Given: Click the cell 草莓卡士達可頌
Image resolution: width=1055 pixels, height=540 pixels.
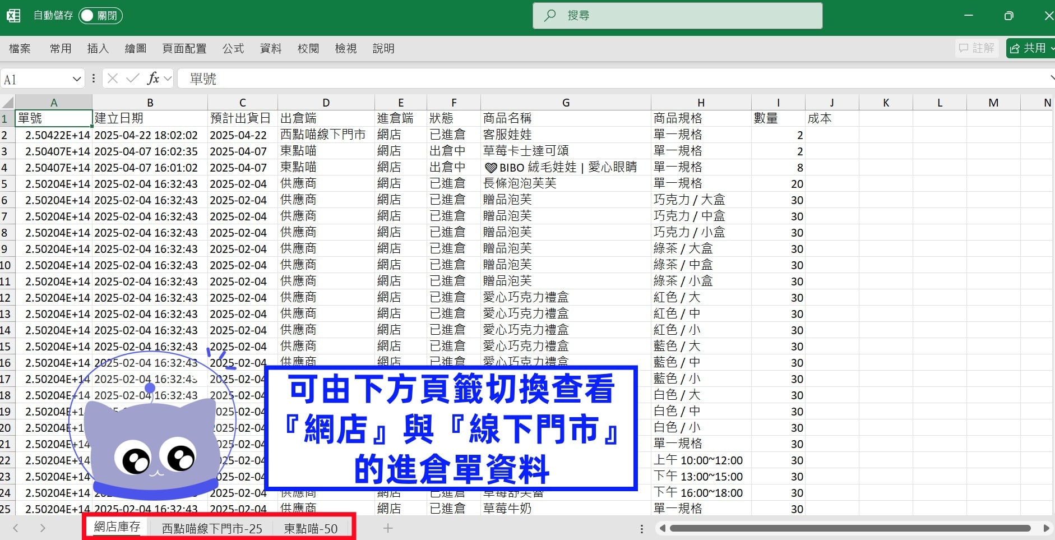Looking at the screenshot, I should coord(566,151).
